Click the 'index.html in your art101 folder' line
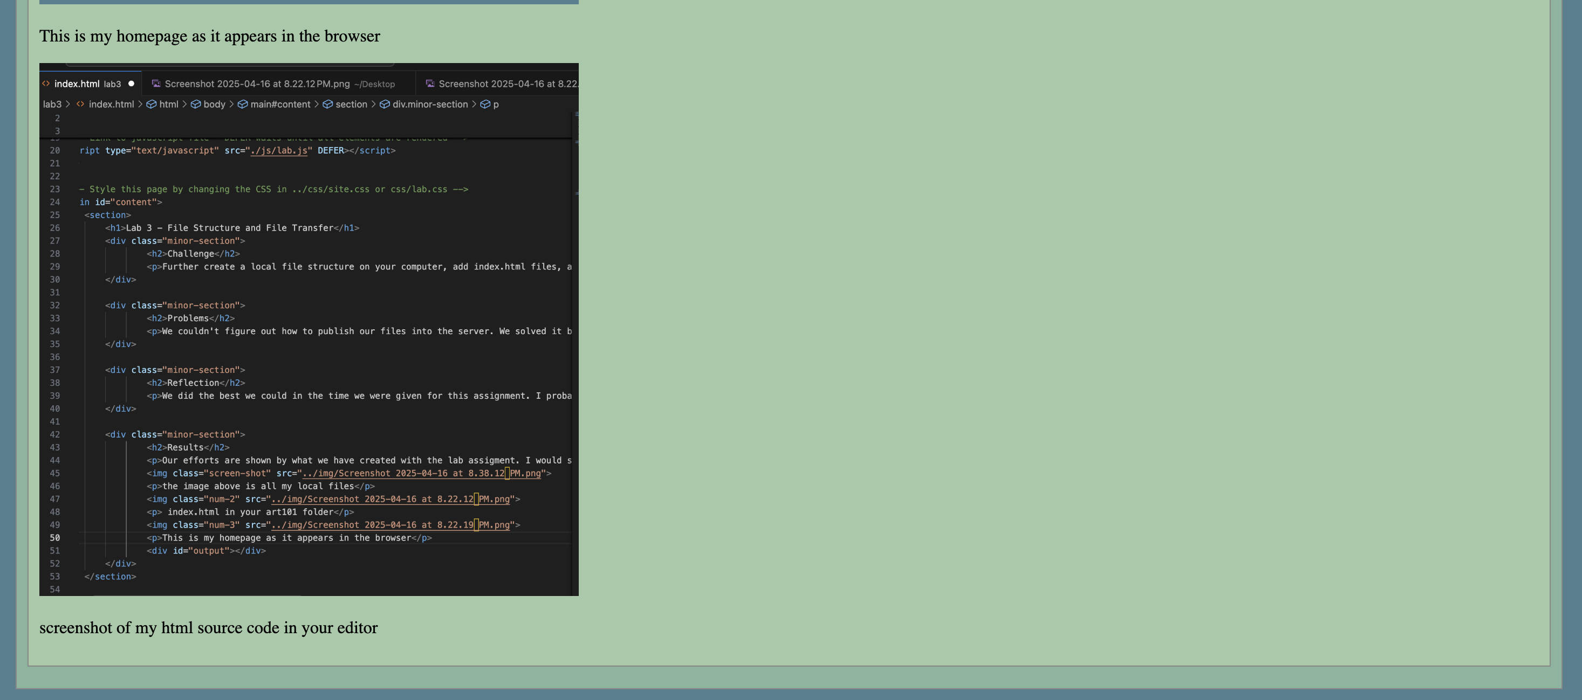 [x=250, y=511]
